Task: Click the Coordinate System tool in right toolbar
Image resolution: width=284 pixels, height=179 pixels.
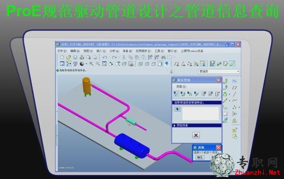Action: 234,114
